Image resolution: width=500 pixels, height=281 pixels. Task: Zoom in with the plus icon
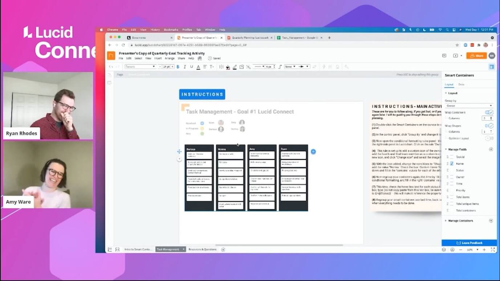(484, 250)
